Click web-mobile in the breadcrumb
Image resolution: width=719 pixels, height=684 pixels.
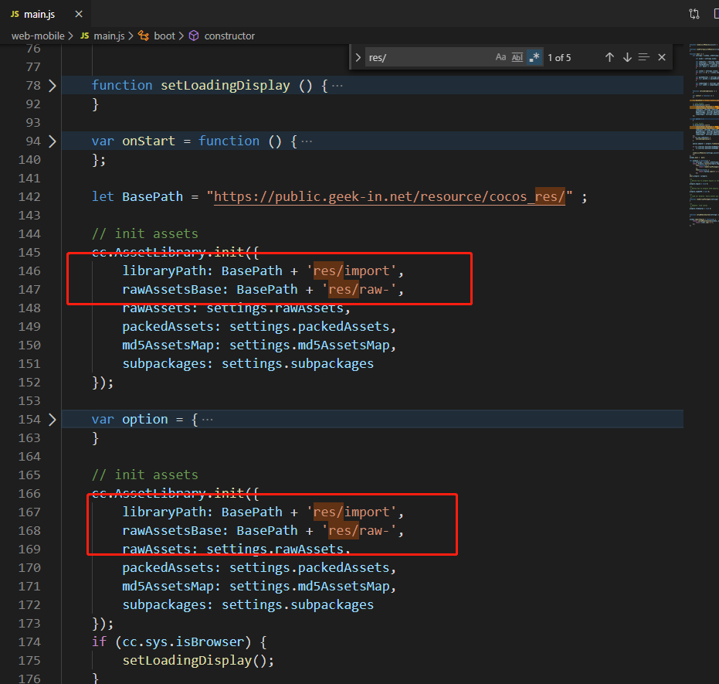[x=38, y=36]
